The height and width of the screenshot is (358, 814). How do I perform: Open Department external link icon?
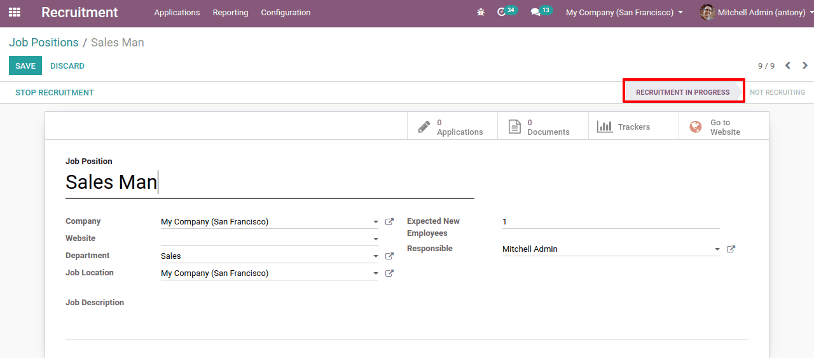click(390, 256)
